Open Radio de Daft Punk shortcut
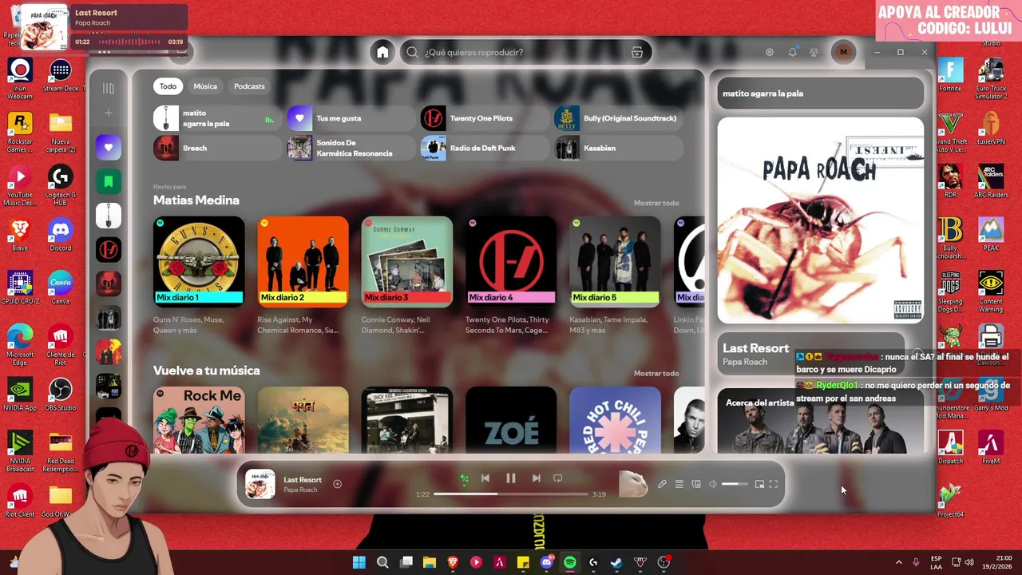Viewport: 1022px width, 575px height. (485, 148)
